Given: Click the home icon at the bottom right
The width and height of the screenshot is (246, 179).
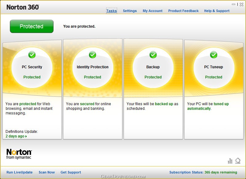Looking at the screenshot, I should click(x=238, y=161).
